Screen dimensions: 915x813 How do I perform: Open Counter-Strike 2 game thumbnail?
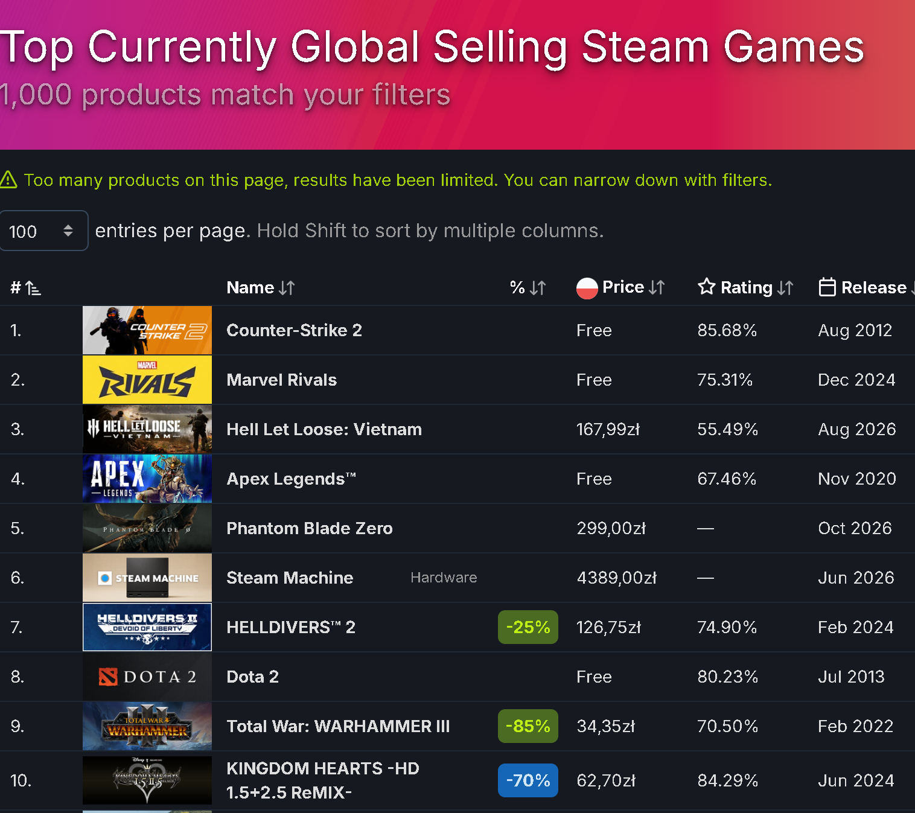[147, 330]
